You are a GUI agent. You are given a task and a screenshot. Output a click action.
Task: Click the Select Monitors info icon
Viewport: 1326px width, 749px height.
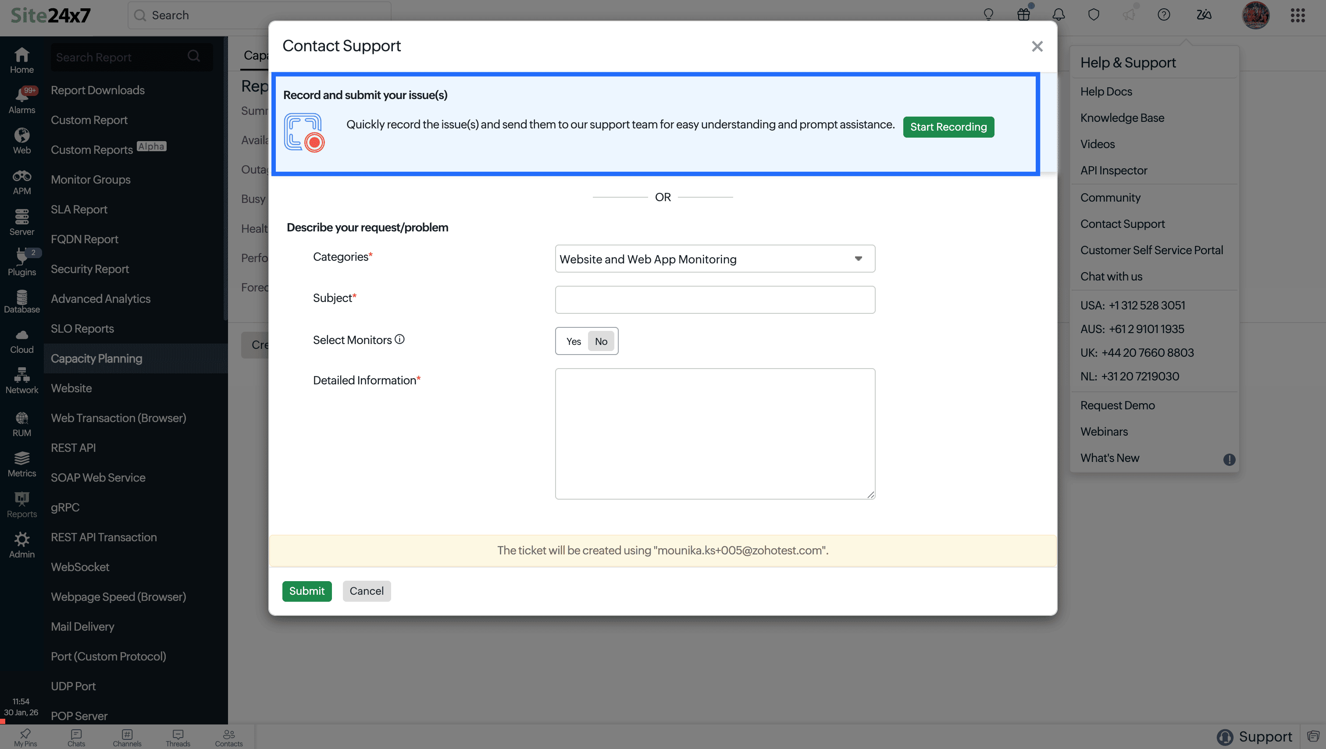tap(400, 340)
